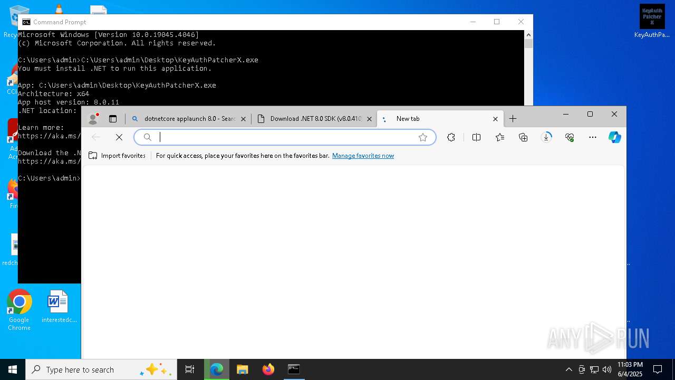
Task: Open the tab actions menu icon
Action: point(113,119)
